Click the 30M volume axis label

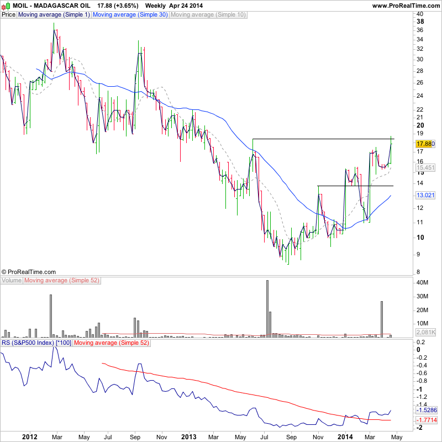click(x=422, y=296)
